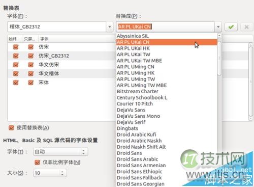Sort by the 始终 column header
Screen dimensions: 254x187
[x=15, y=39]
